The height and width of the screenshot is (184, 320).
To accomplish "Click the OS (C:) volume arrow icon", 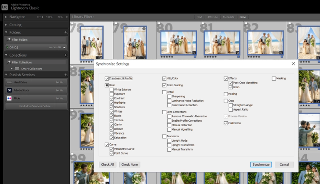I will pyautogui.click(x=64, y=47).
